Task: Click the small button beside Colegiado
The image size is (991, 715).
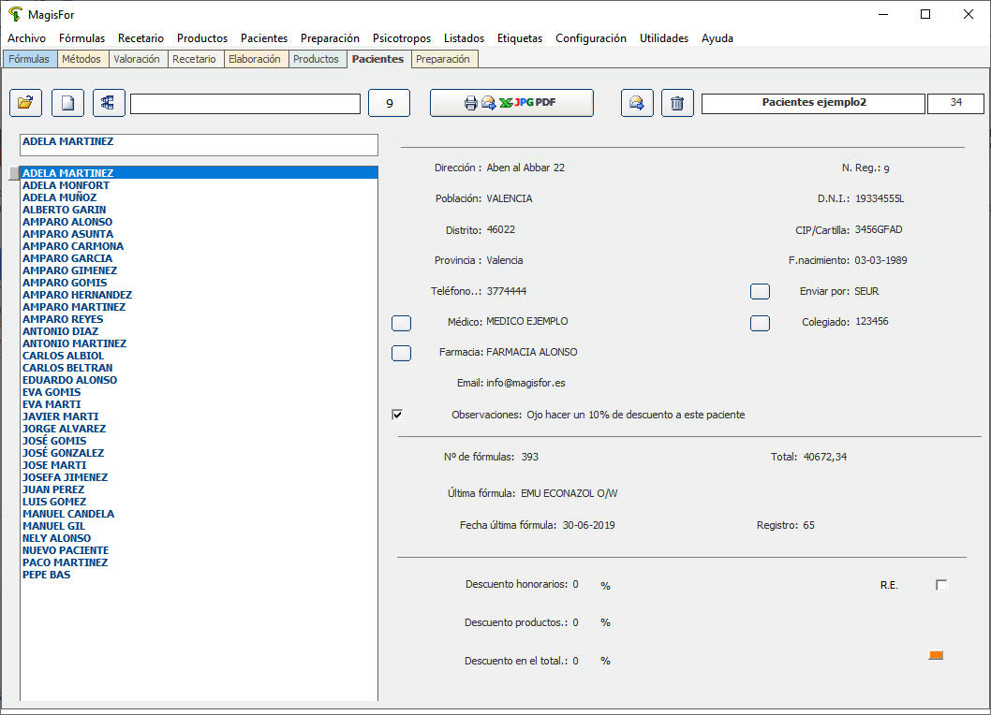Action: (x=760, y=323)
